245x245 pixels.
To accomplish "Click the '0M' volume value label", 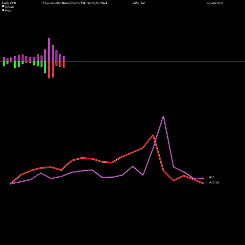I will pyautogui.click(x=211, y=177).
